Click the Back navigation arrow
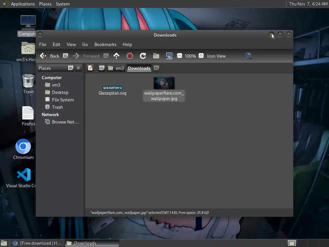The height and width of the screenshot is (247, 329). coord(43,56)
